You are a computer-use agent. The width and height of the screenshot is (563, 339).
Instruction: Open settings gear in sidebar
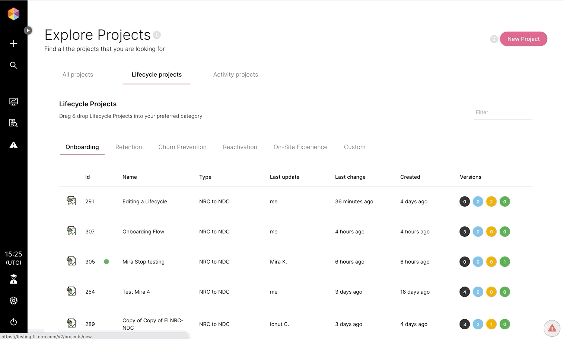pyautogui.click(x=13, y=301)
